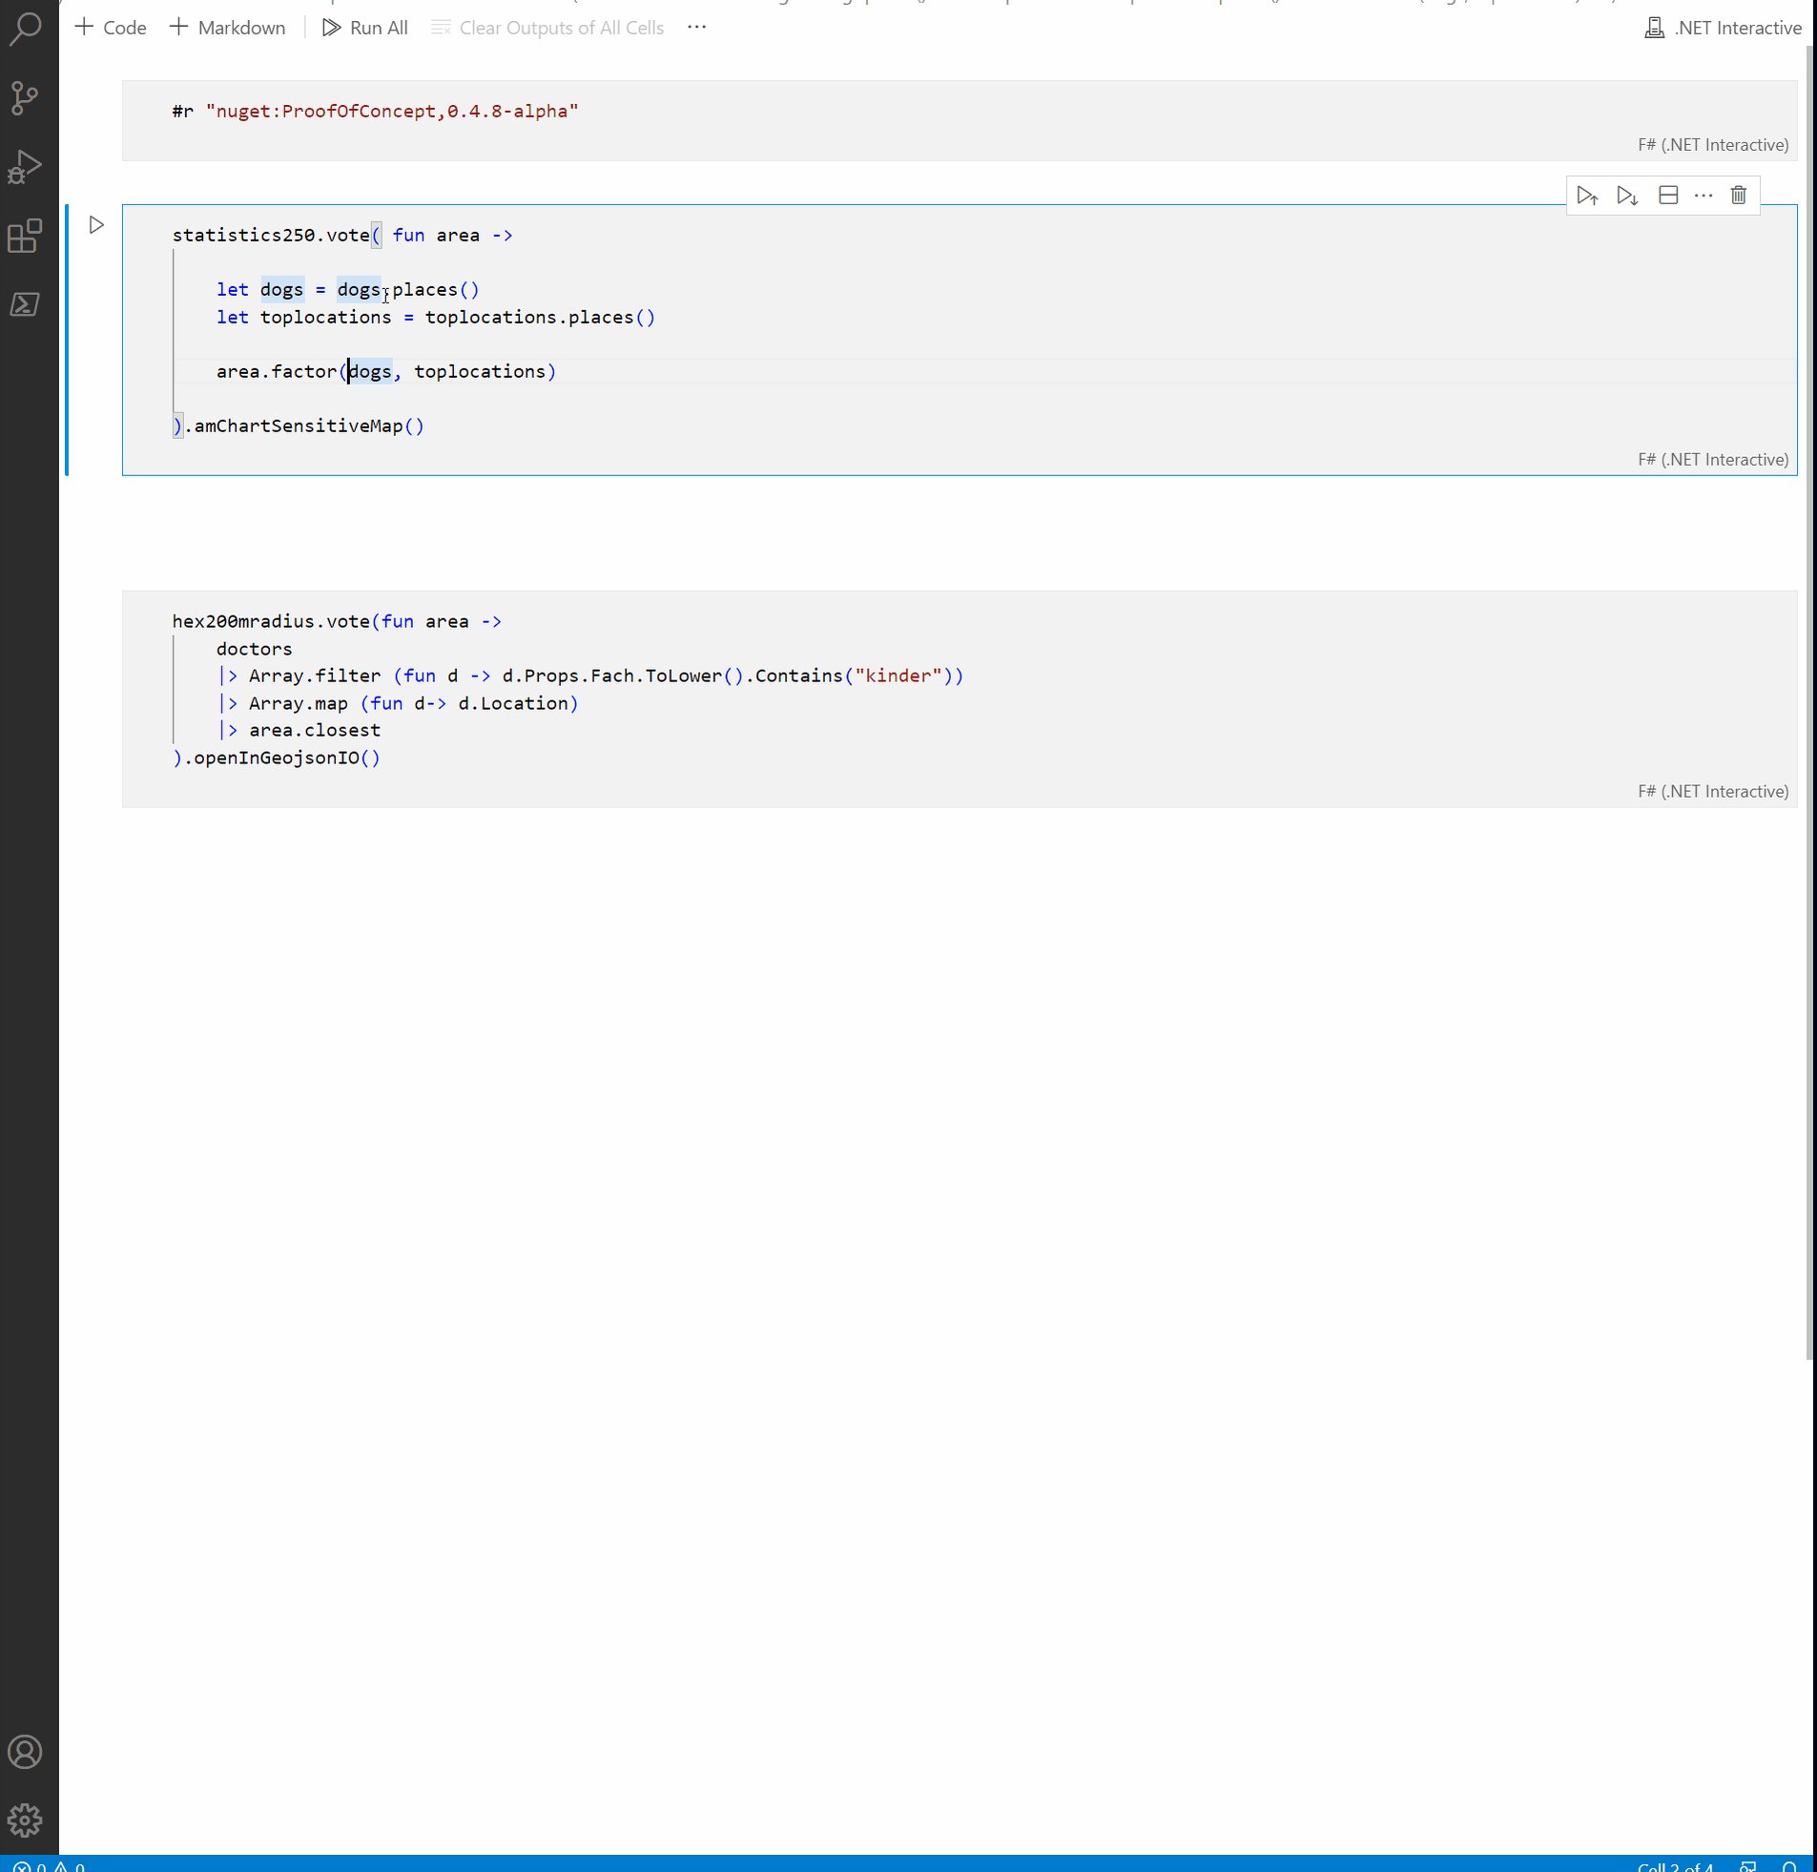The width and height of the screenshot is (1817, 1872).
Task: Run the statistics250.vote cell with its play arrow
Action: (x=96, y=223)
